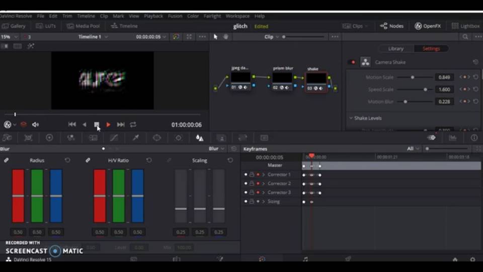Adjust the red Radius channel slider
The height and width of the screenshot is (272, 483).
[x=18, y=196]
